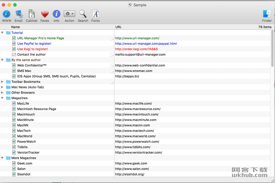Select the MacIntouch bookmark
This screenshot has height=183, width=275.
click(26, 114)
